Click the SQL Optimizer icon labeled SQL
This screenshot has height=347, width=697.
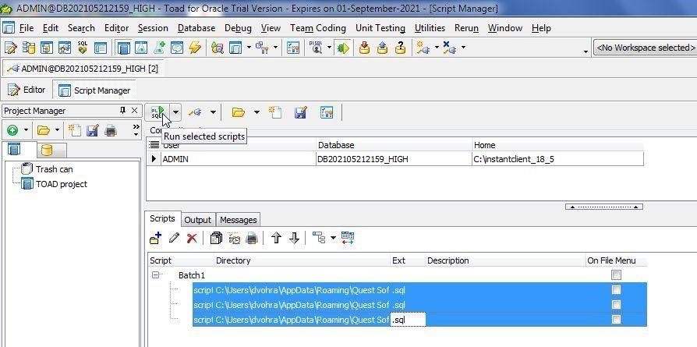(83, 48)
